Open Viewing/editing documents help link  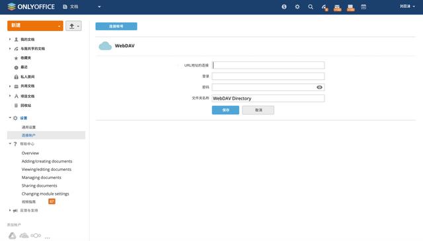(x=46, y=169)
